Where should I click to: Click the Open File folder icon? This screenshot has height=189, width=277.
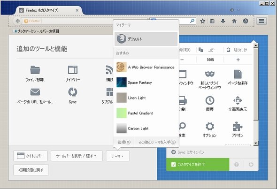point(35,70)
